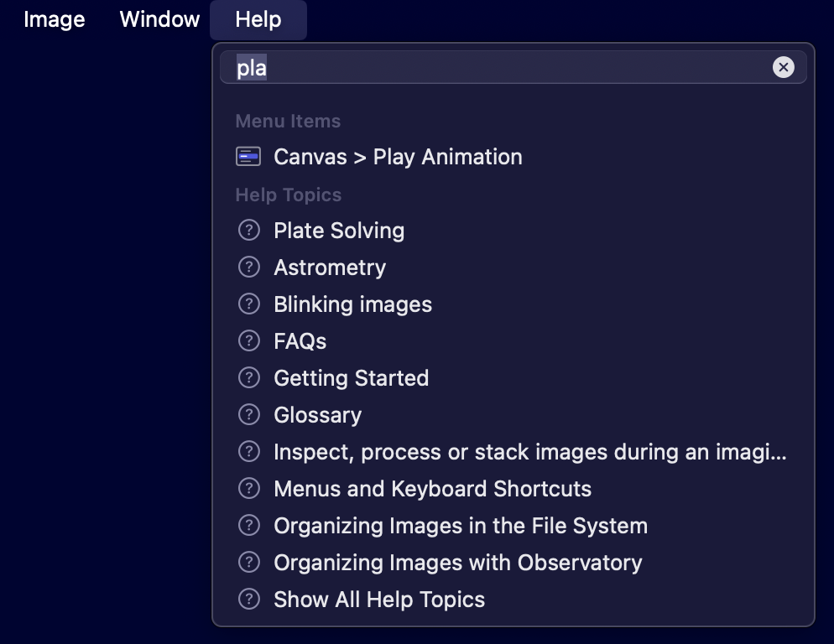Screen dimensions: 834x644
Task: Open Menus and Keyboard Shortcuts help topic
Action: point(513,489)
